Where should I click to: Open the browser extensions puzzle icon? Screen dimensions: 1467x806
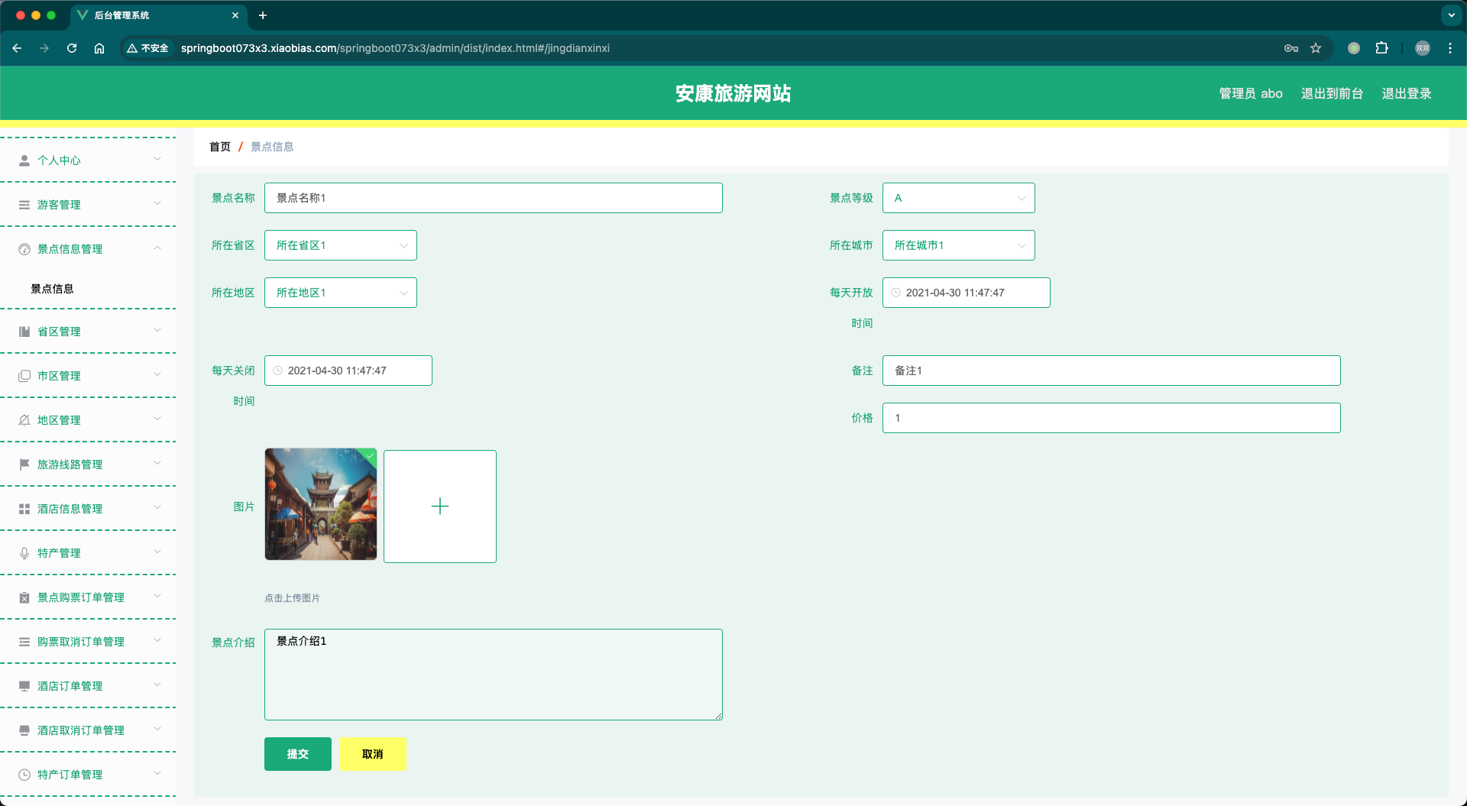pyautogui.click(x=1381, y=48)
